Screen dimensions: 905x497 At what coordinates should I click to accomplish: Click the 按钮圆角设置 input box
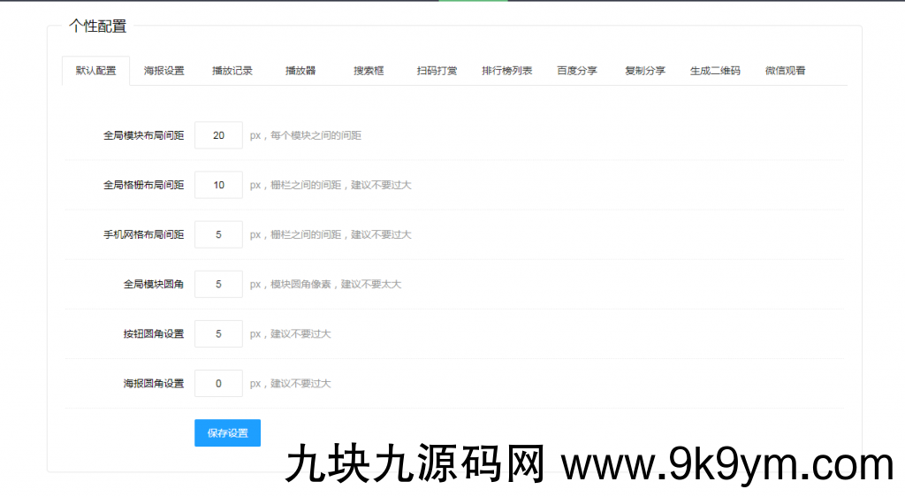tap(218, 333)
